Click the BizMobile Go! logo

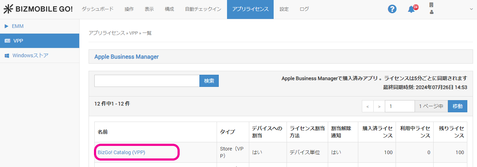pyautogui.click(x=38, y=9)
